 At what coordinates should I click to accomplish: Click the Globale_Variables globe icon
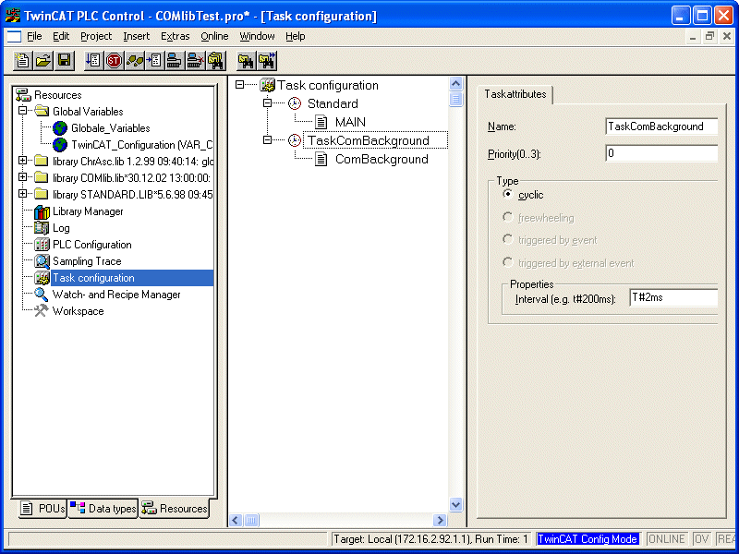tap(60, 128)
